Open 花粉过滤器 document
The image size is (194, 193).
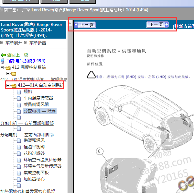pyautogui.click(x=34, y=153)
